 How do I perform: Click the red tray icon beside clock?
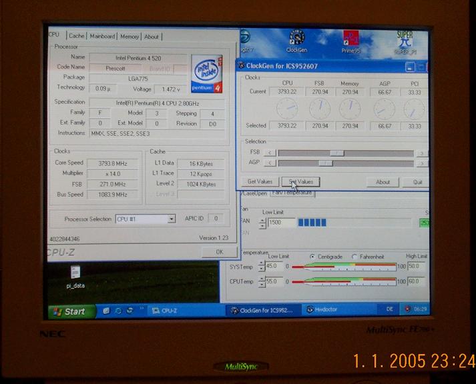pyautogui.click(x=407, y=309)
